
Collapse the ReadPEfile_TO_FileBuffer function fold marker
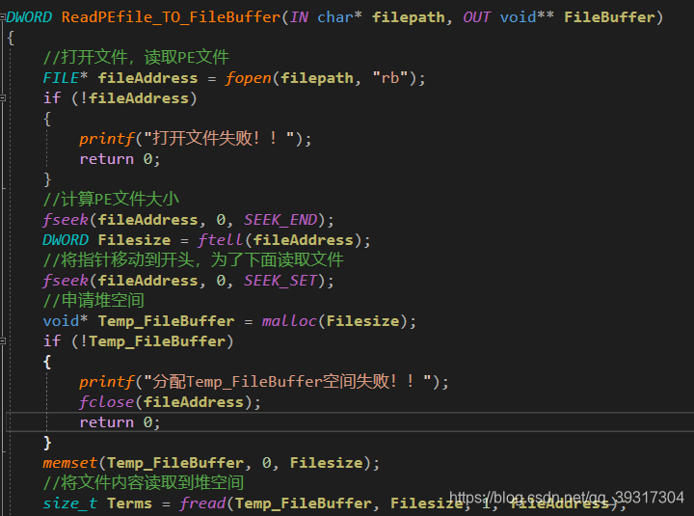[3, 17]
